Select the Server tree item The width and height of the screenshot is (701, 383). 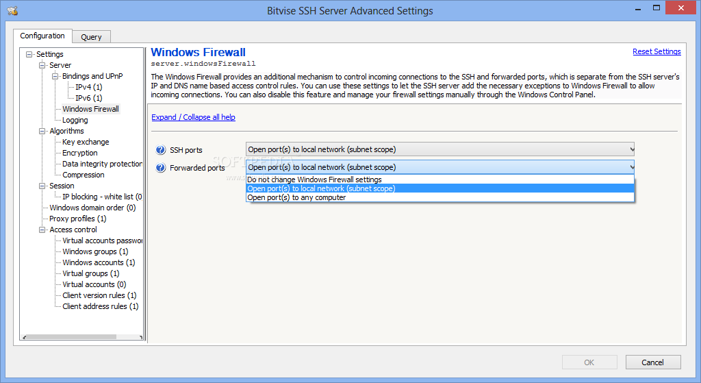point(60,65)
